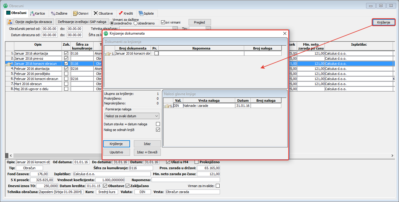Click the hand pointer icon in Dokumenti za knjiženje row
The image size is (399, 202).
click(109, 53)
